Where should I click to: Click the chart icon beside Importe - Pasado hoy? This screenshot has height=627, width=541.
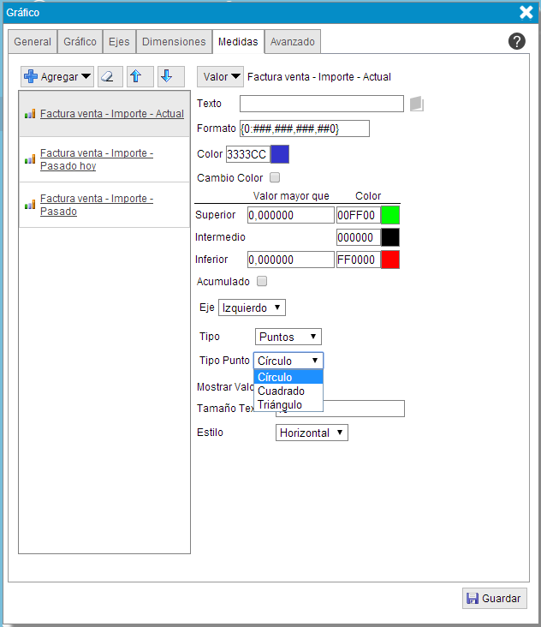pos(30,159)
